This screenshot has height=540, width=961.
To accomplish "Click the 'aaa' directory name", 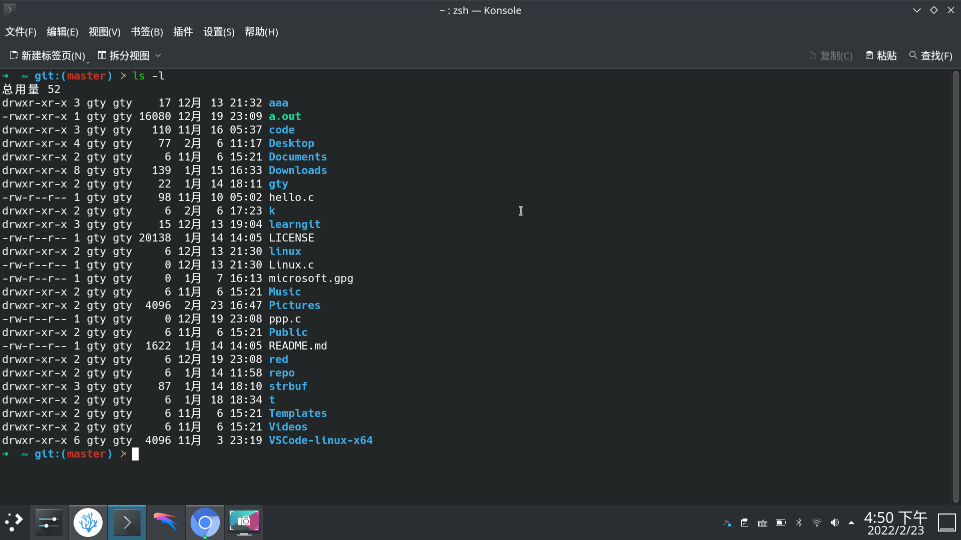I will click(278, 103).
